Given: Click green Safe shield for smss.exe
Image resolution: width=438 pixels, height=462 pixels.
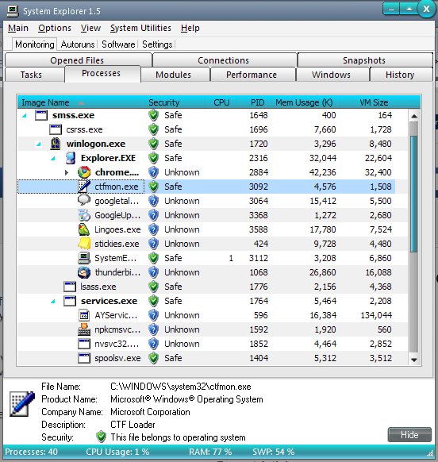Looking at the screenshot, I should click(153, 115).
